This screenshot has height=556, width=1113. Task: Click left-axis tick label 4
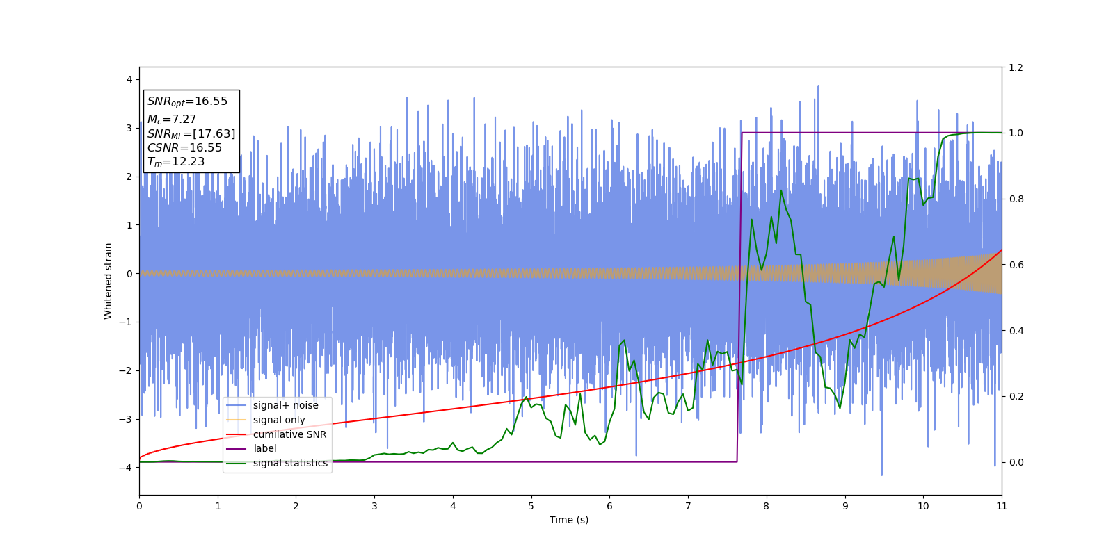coord(129,79)
